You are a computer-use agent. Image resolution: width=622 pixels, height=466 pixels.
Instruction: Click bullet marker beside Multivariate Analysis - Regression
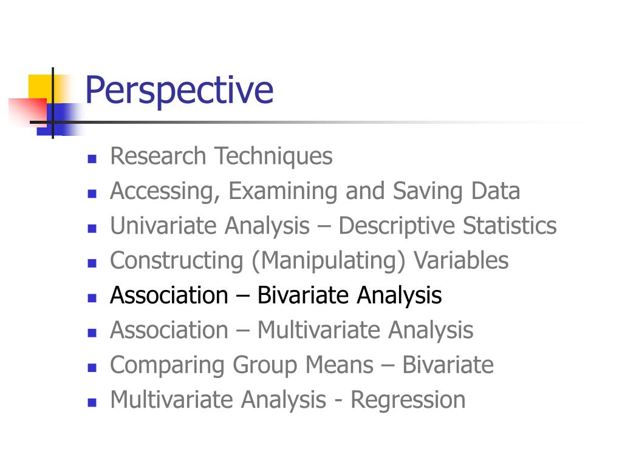point(92,403)
